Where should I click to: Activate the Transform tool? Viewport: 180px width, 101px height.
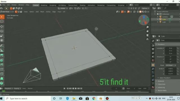pos(2,40)
